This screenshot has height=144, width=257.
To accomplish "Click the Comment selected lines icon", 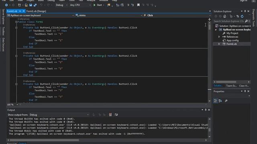I will pos(128,5).
